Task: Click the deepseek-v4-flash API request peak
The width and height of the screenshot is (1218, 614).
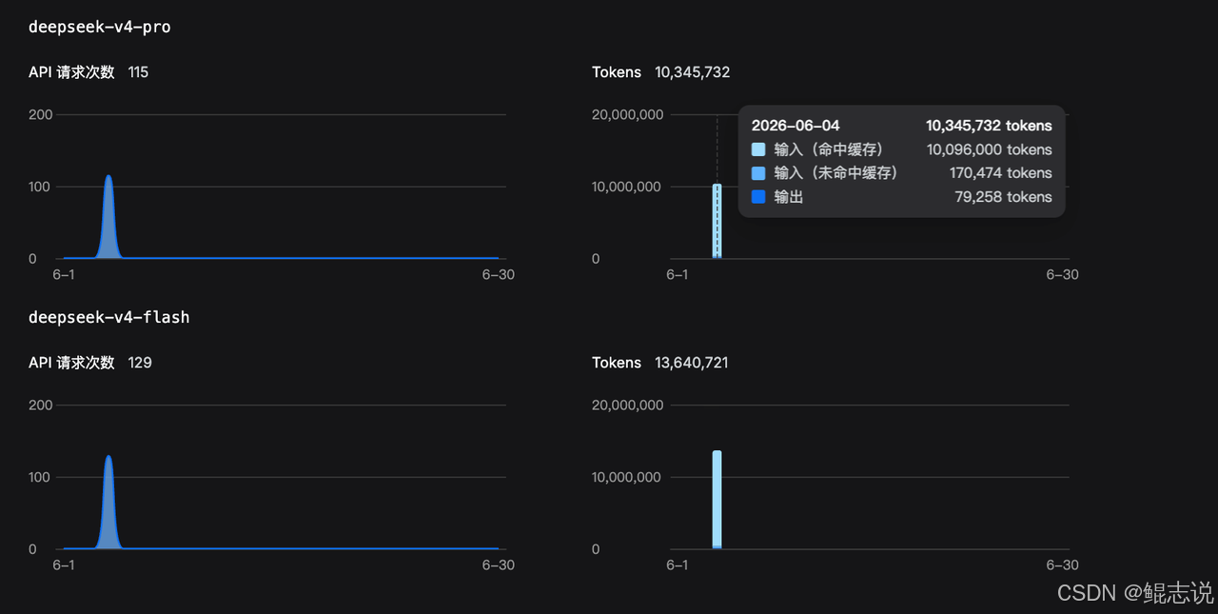Action: 108,459
